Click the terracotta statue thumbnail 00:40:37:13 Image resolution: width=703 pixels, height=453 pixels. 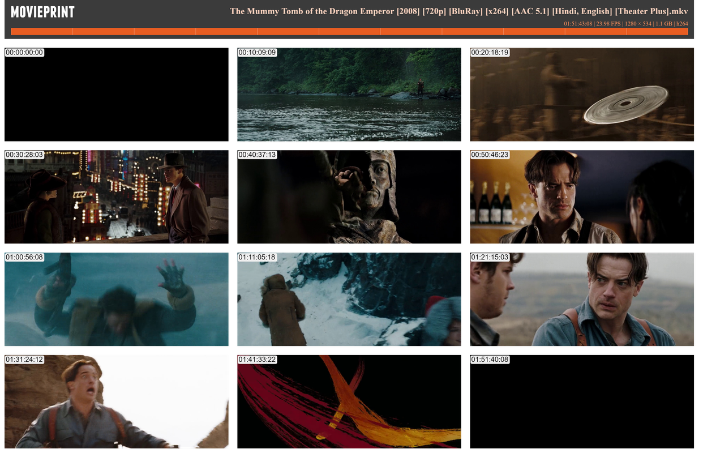coord(349,197)
